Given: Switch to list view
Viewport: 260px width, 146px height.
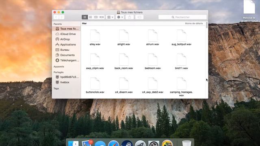Looking at the screenshot, I should click(90, 17).
